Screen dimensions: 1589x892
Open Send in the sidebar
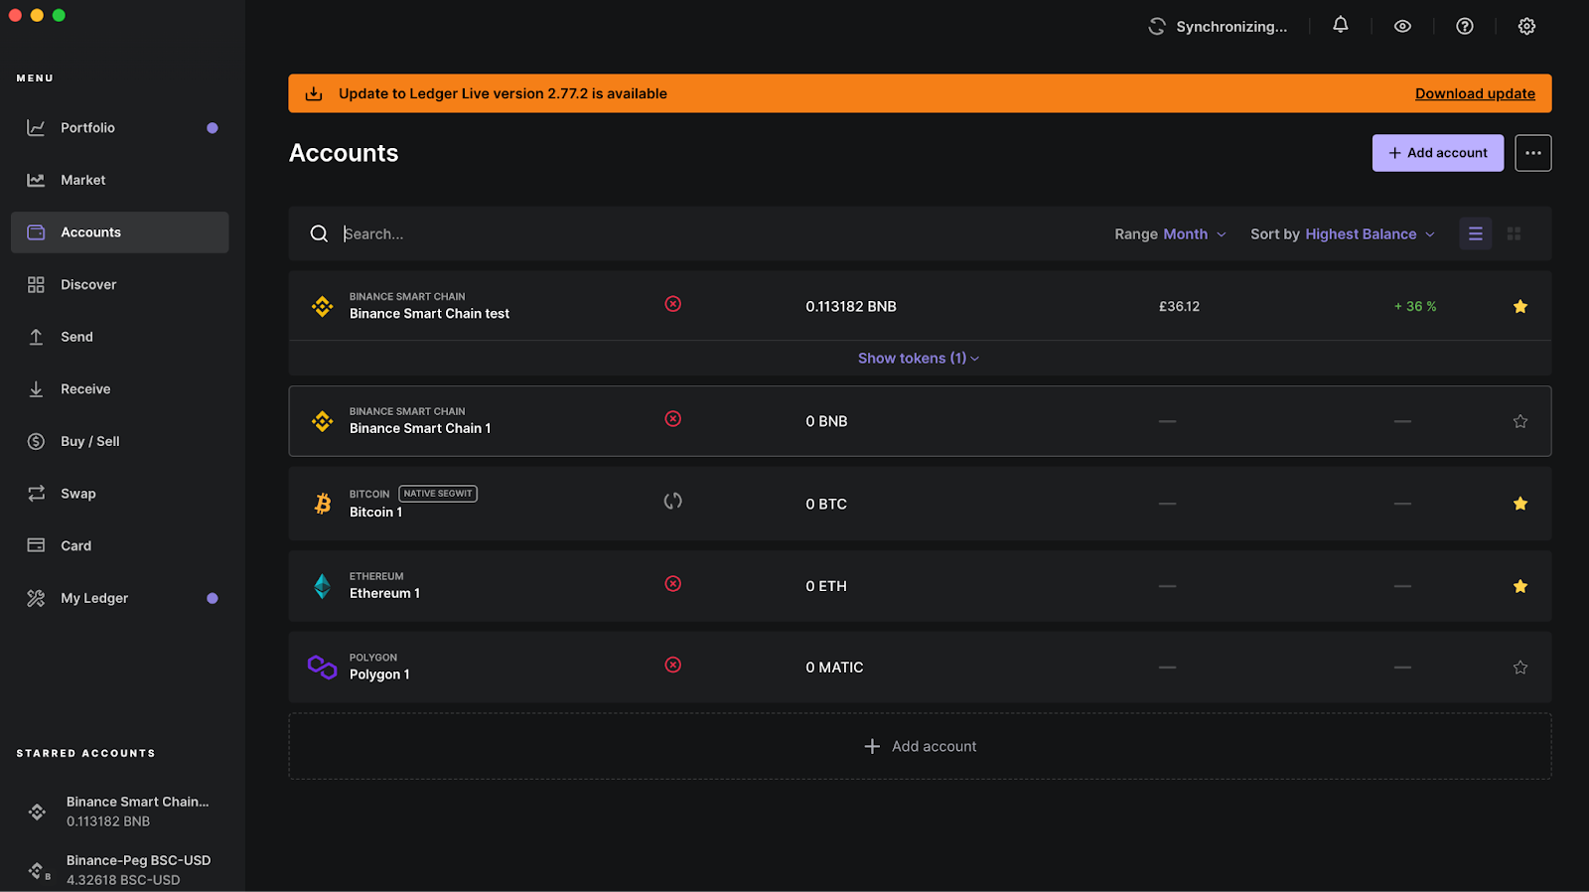pyautogui.click(x=120, y=337)
